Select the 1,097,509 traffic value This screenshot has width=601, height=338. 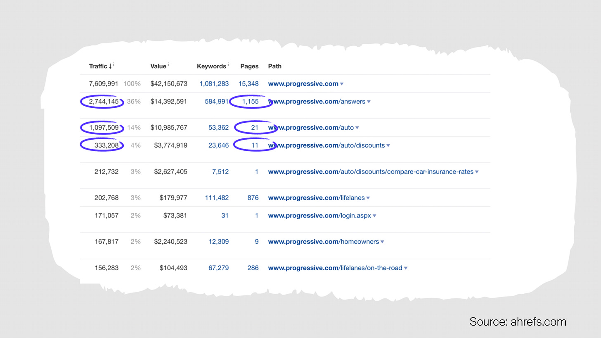click(x=104, y=127)
